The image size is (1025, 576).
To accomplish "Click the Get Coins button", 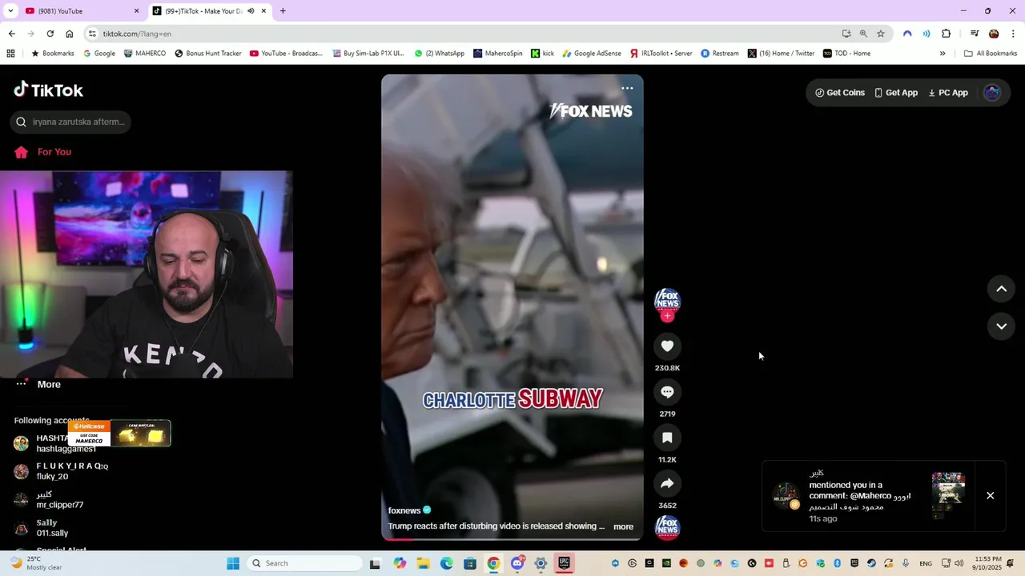I will tap(840, 93).
